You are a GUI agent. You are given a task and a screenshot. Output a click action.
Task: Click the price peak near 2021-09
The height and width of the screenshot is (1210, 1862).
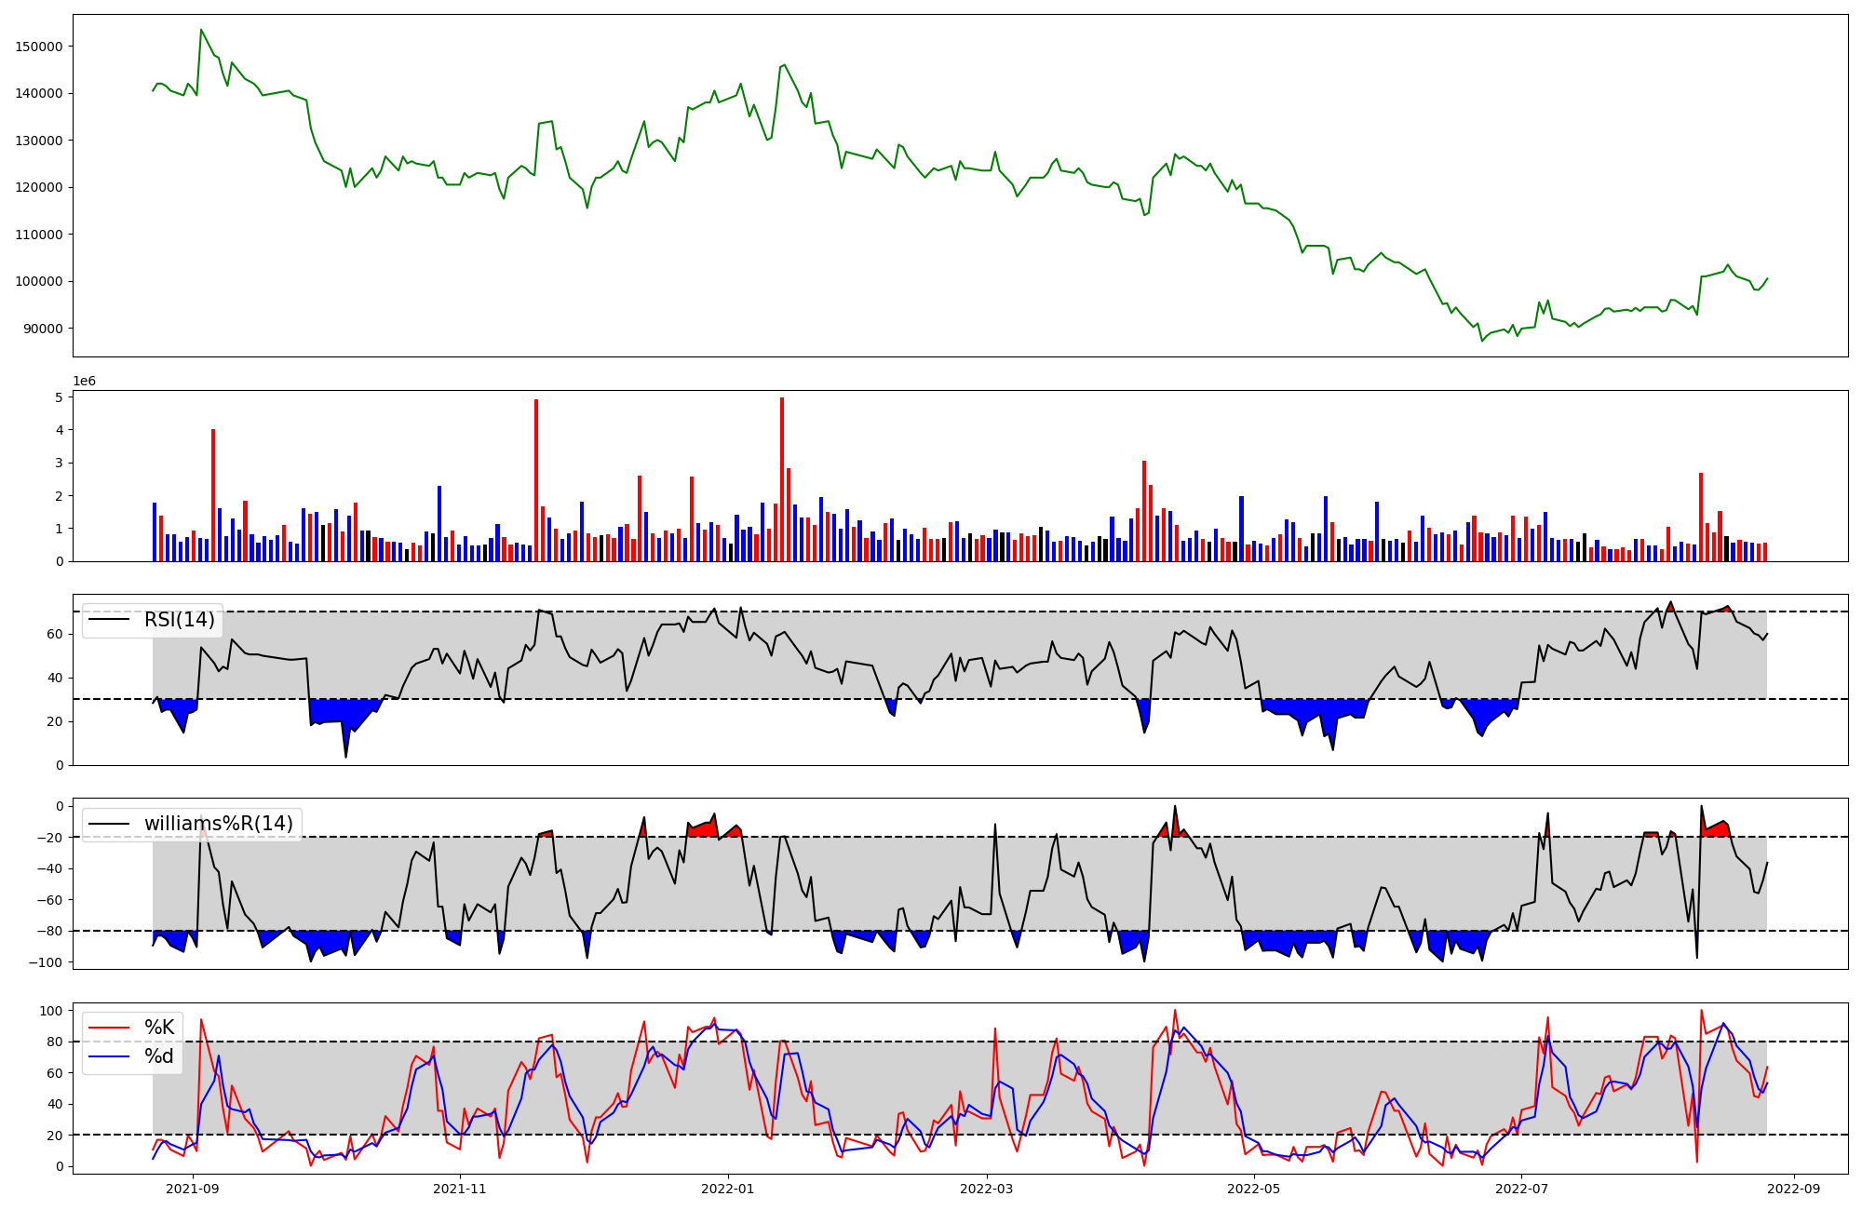pyautogui.click(x=201, y=30)
